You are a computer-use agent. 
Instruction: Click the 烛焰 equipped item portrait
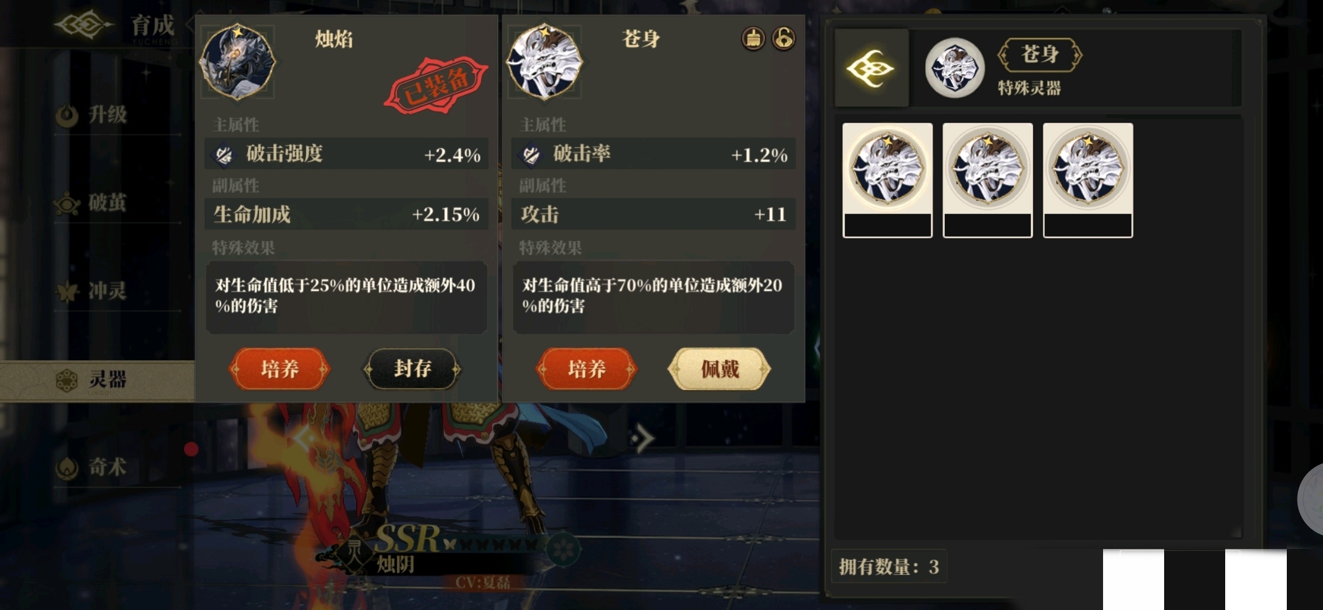[237, 62]
